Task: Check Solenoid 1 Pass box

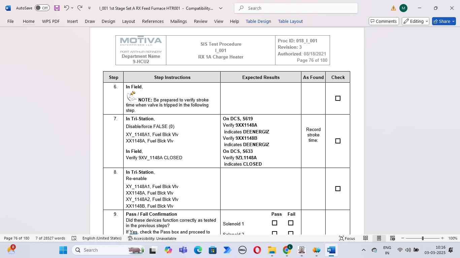Action: click(x=274, y=223)
